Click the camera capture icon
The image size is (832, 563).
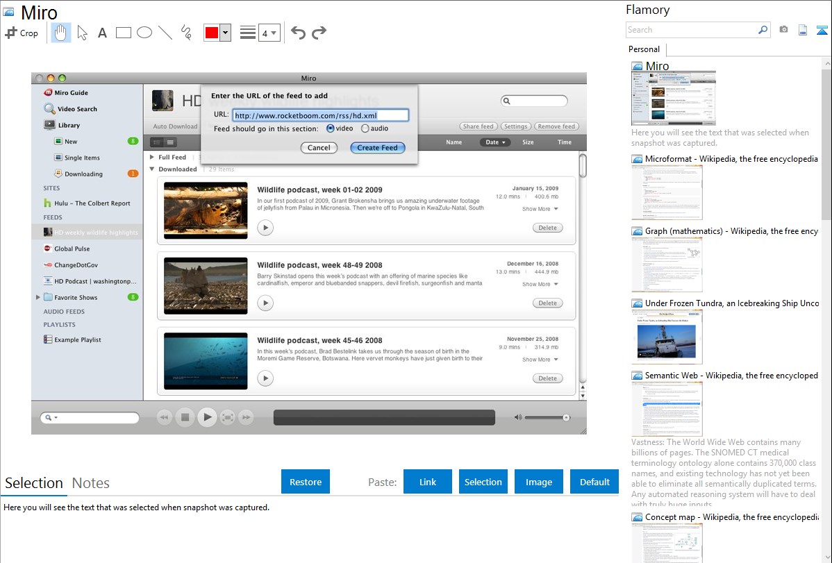(783, 30)
